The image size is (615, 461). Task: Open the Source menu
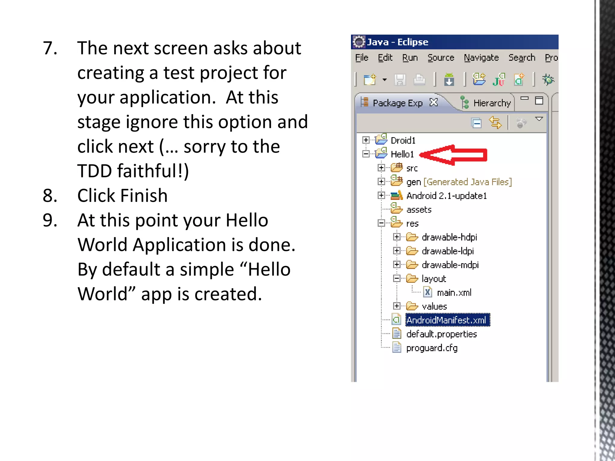click(x=441, y=58)
